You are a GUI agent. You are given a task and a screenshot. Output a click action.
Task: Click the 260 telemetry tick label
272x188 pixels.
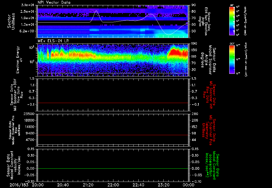coord(194,114)
